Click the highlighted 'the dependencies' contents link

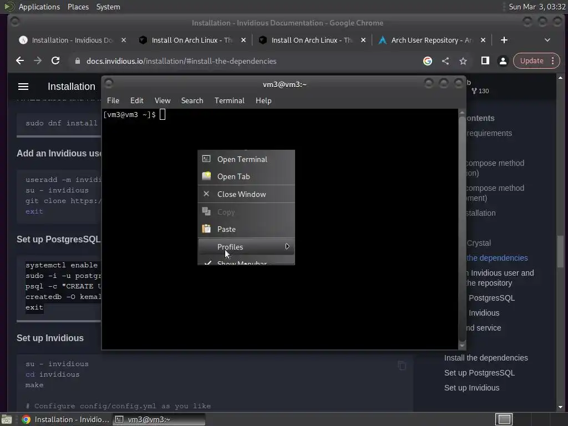[x=497, y=258]
